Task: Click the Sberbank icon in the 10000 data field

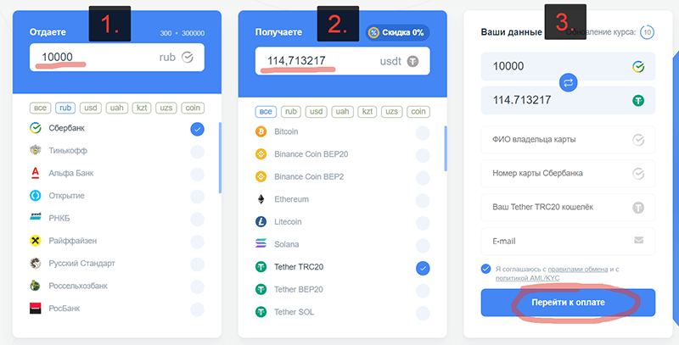Action: click(638, 67)
